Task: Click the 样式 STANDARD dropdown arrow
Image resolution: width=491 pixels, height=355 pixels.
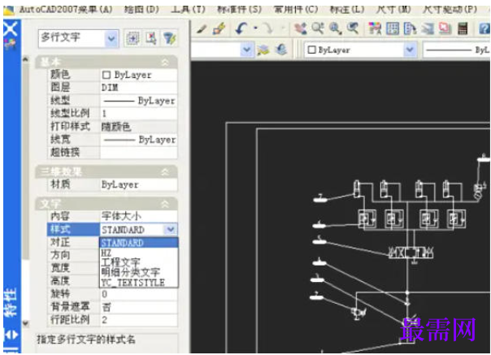Action: point(171,229)
